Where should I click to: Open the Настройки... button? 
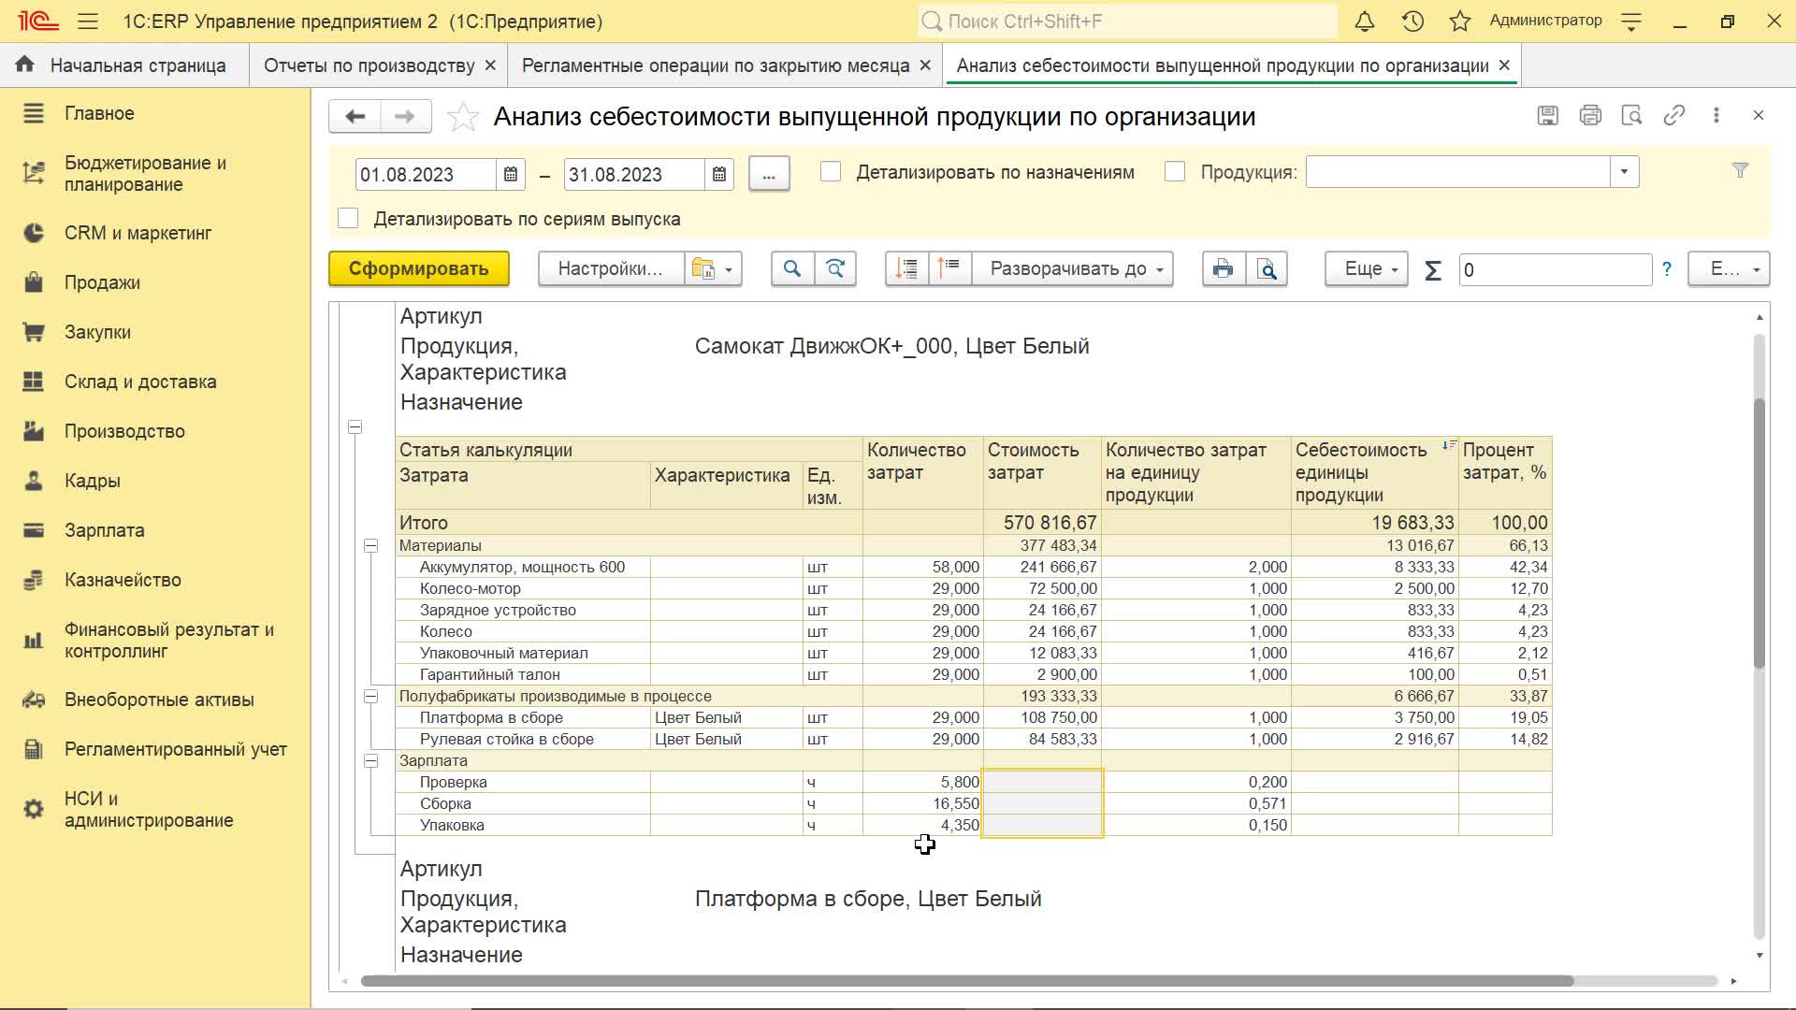tap(611, 269)
